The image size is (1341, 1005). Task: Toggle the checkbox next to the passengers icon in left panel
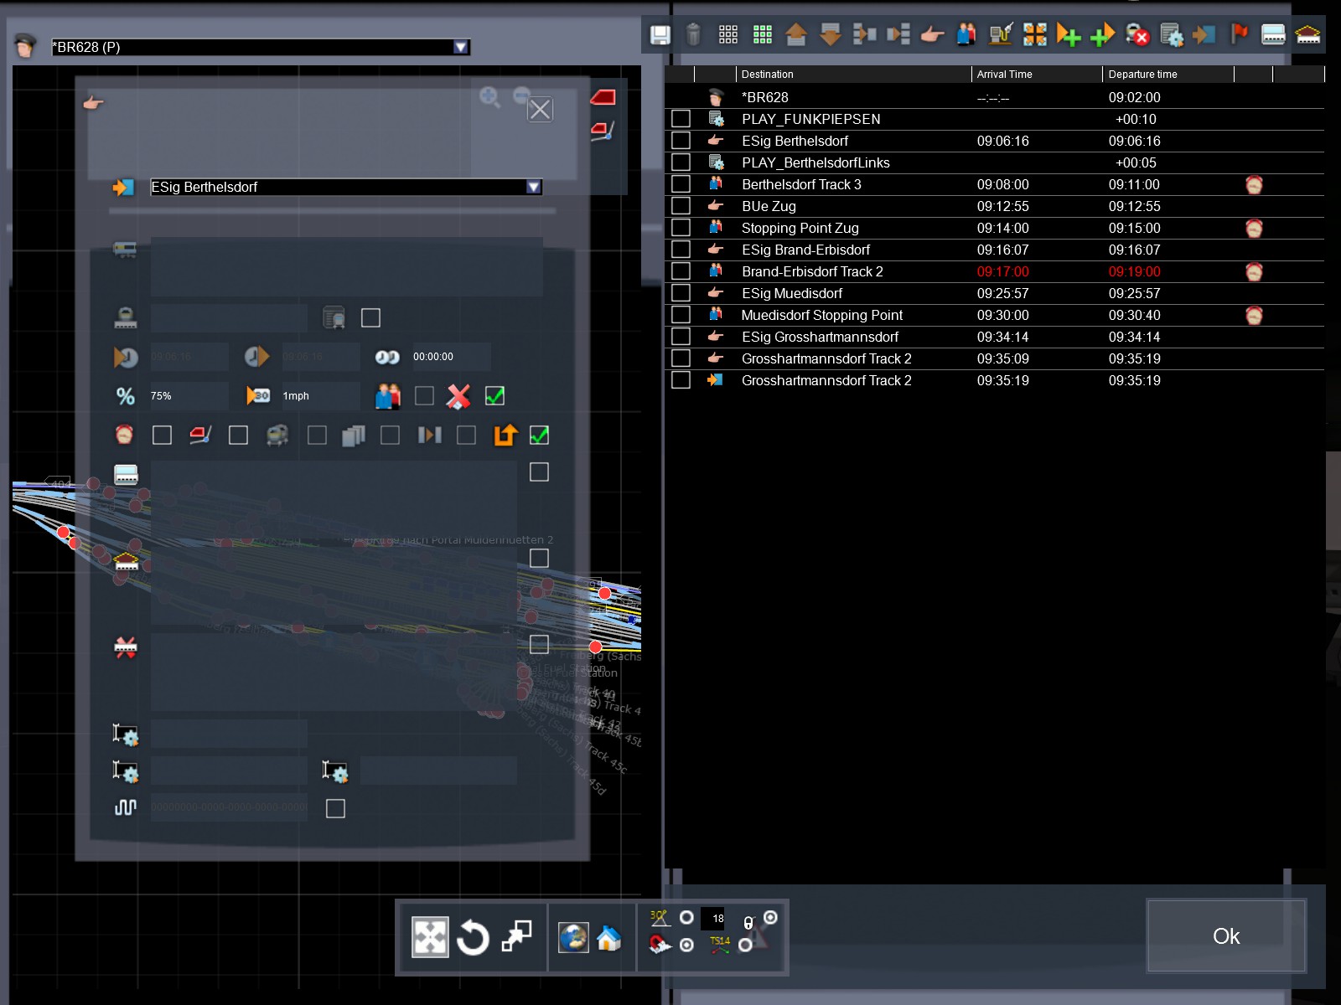click(x=424, y=396)
